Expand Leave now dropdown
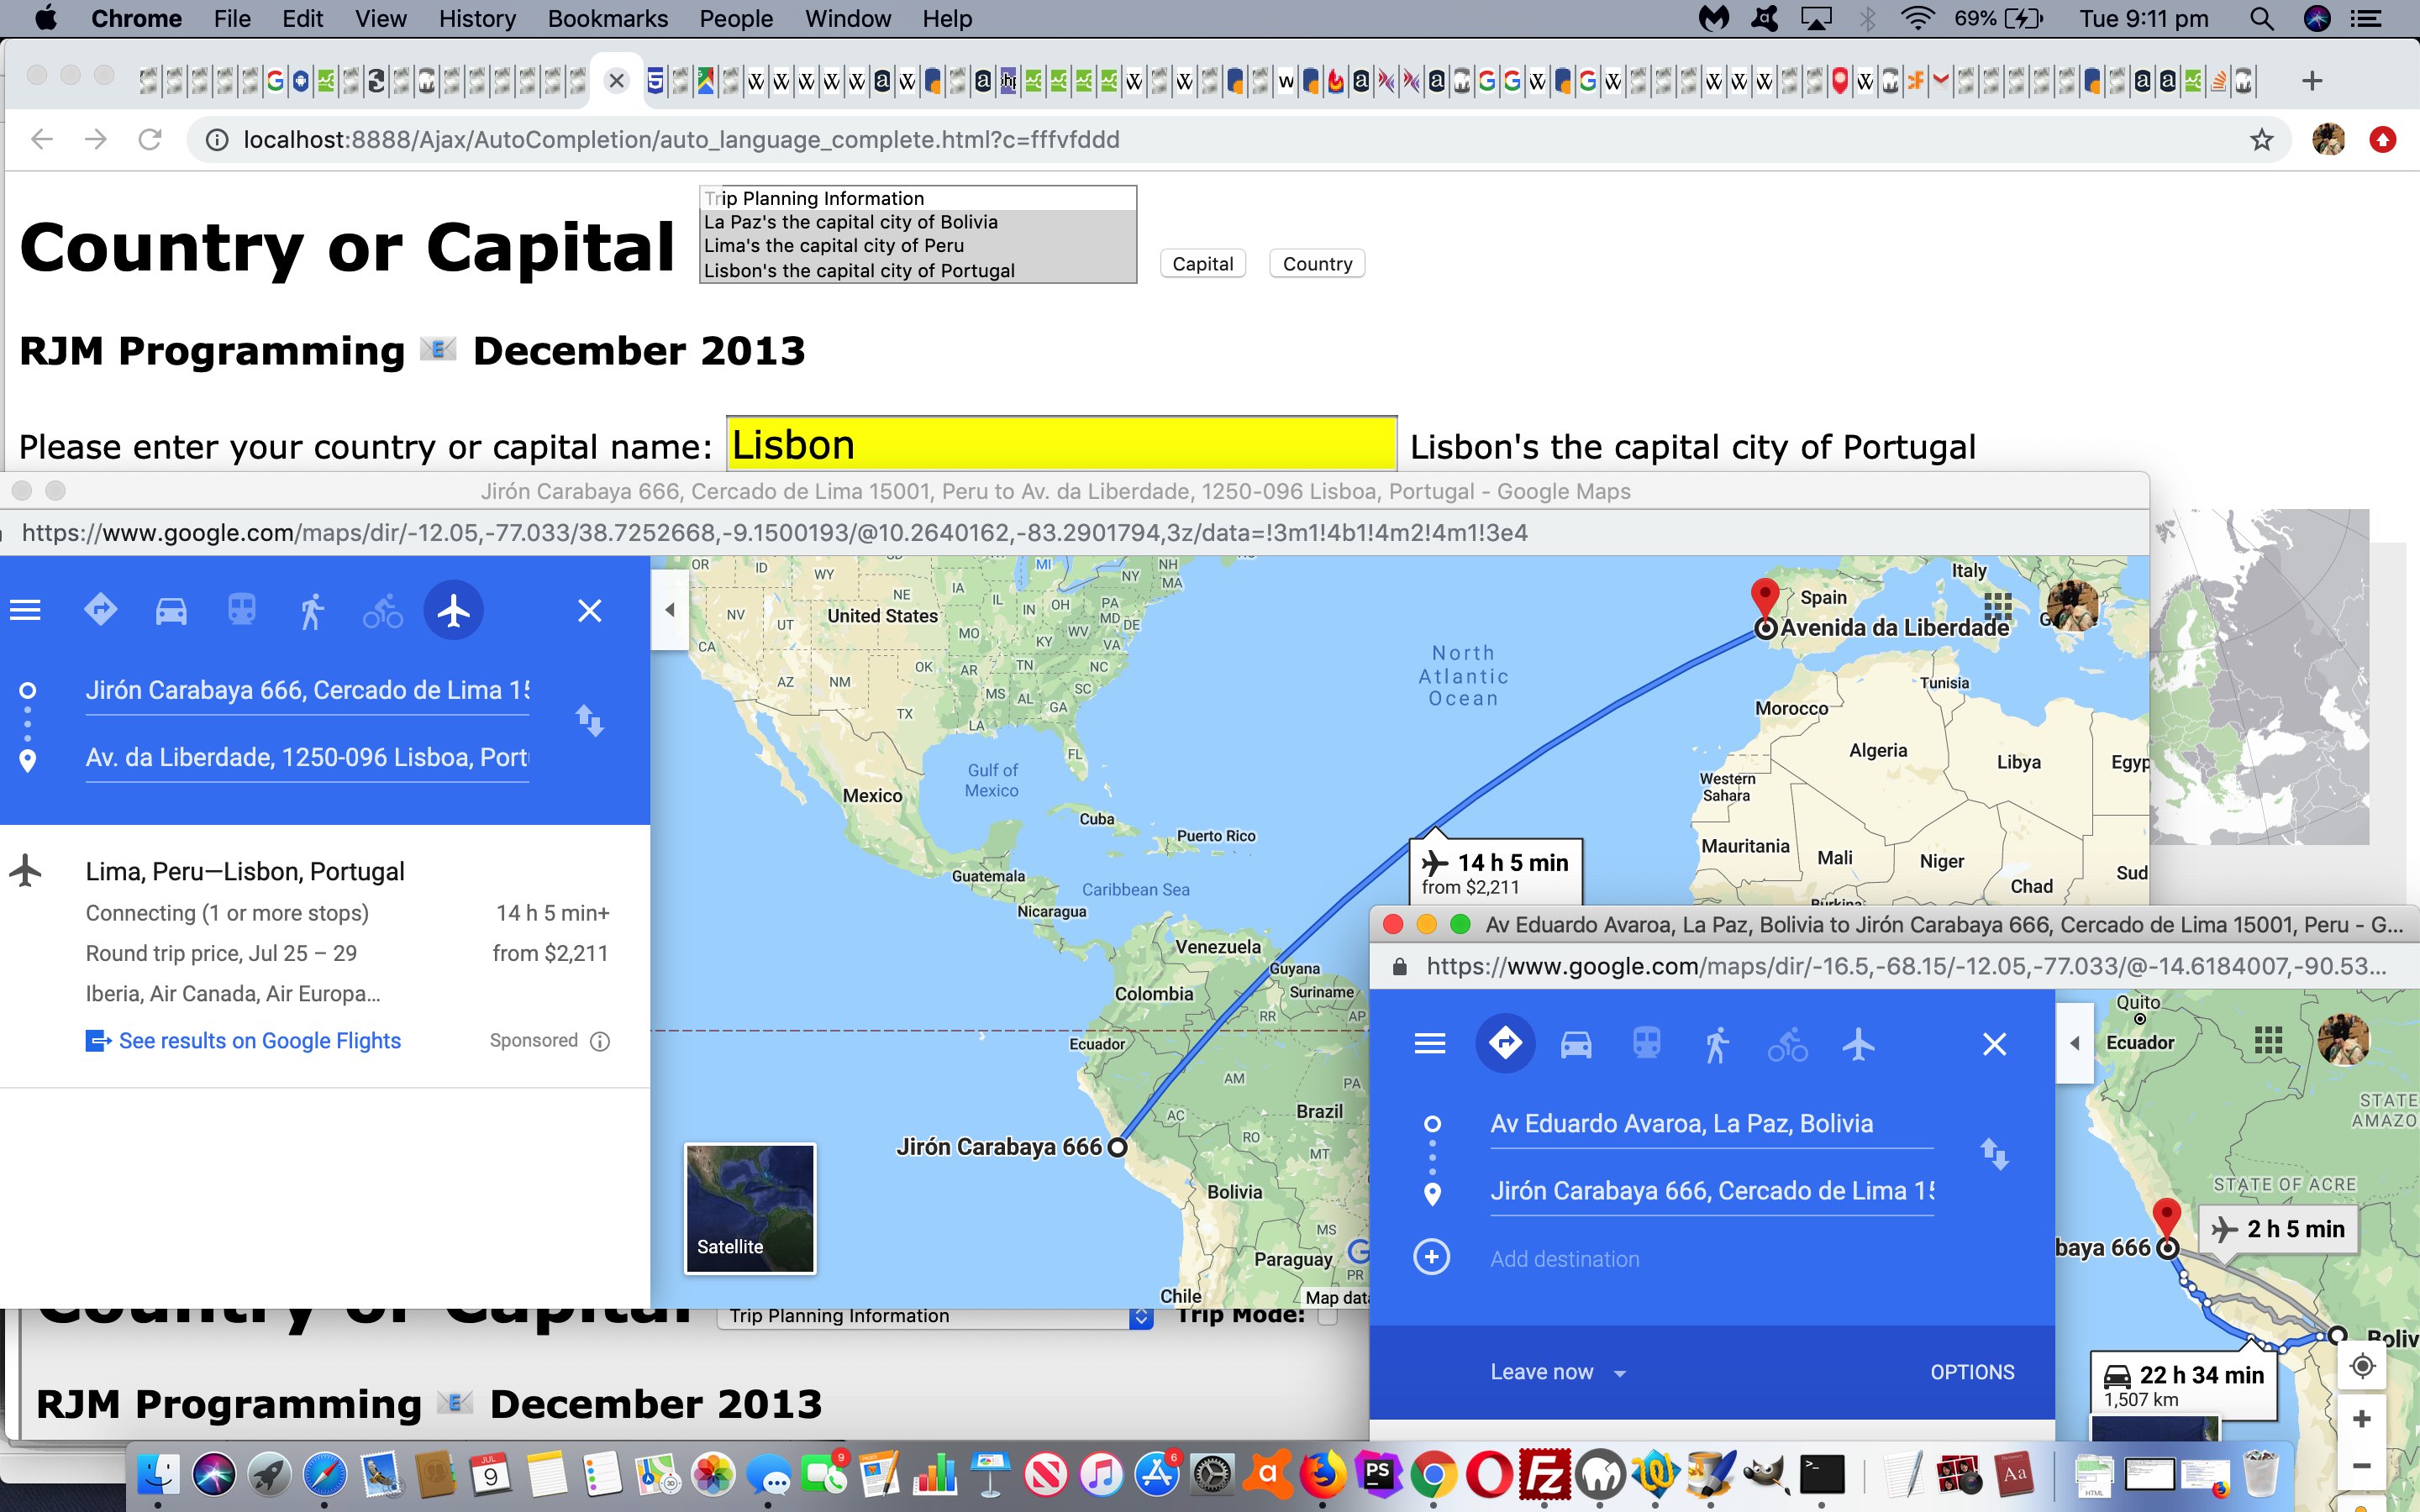Screen dimensions: 2420x1512 click(1558, 1372)
